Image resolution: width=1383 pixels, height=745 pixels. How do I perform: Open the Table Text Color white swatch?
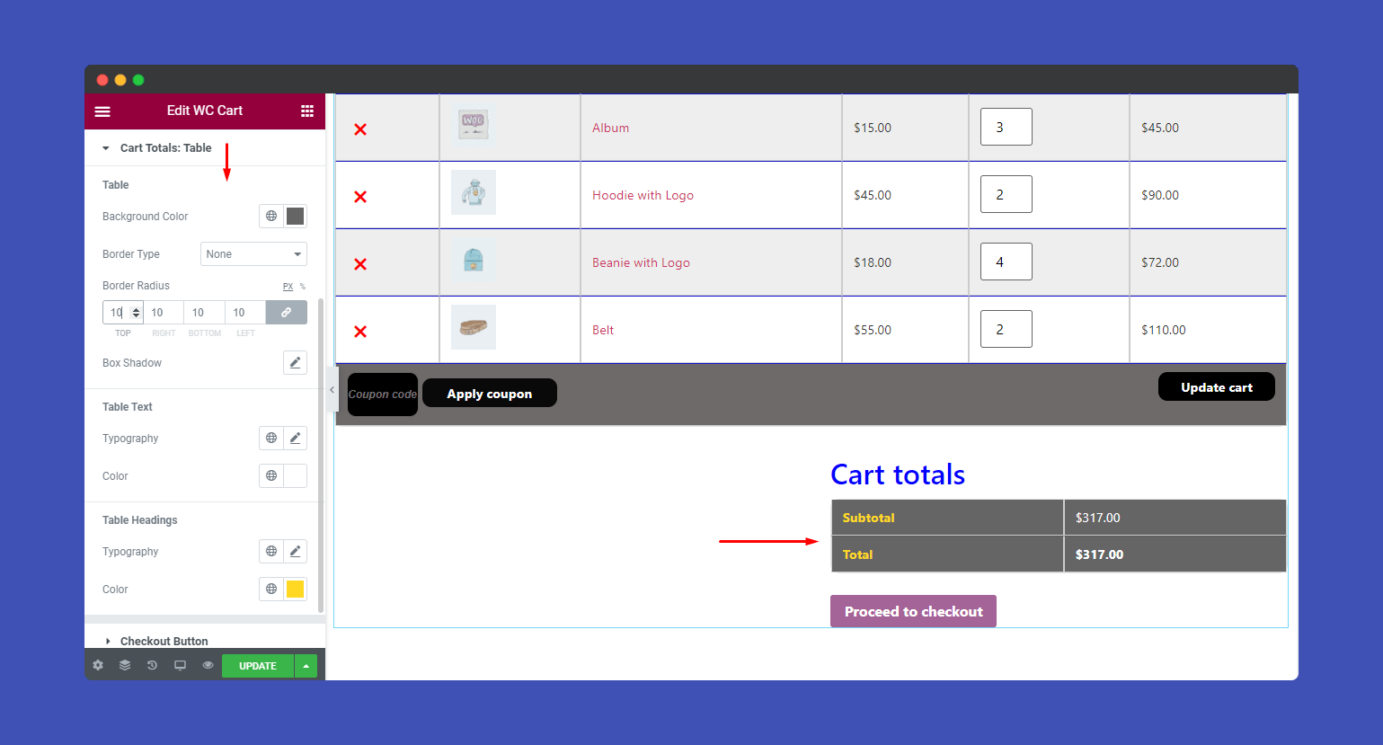click(295, 475)
